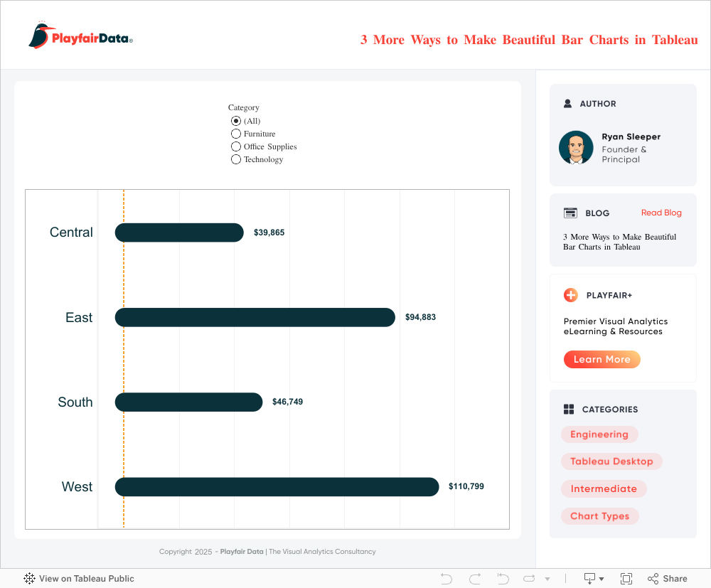The image size is (711, 588).
Task: Click the Tableau Public logo icon
Action: click(29, 578)
